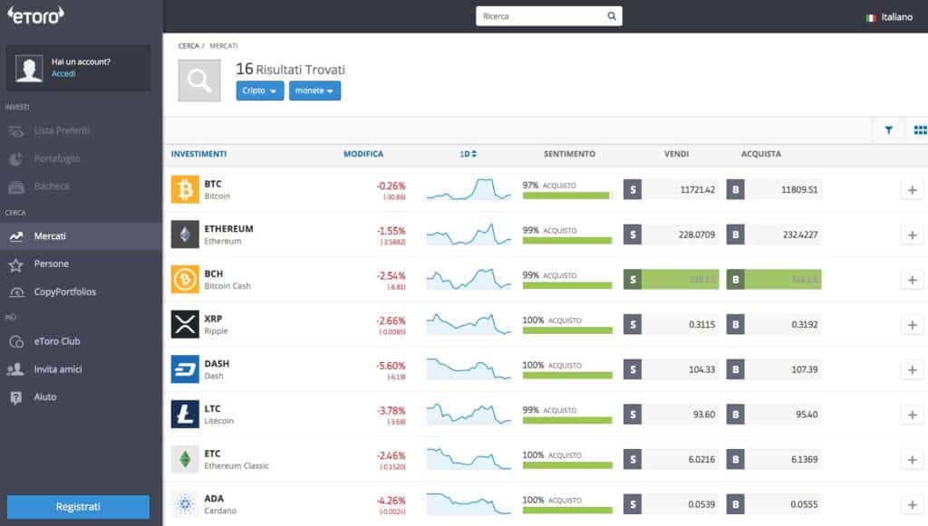Viewport: 928px width, 526px height.
Task: Open the Cripto dropdown filter
Action: tap(260, 91)
